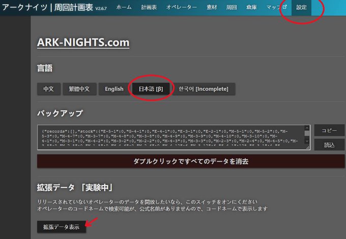This screenshot has width=346, height=239.
Task: Click the backup text area scroll-down arrow
Action: click(x=307, y=141)
